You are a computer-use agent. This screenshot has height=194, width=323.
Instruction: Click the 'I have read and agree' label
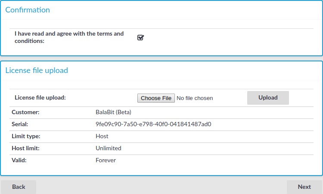(69, 37)
